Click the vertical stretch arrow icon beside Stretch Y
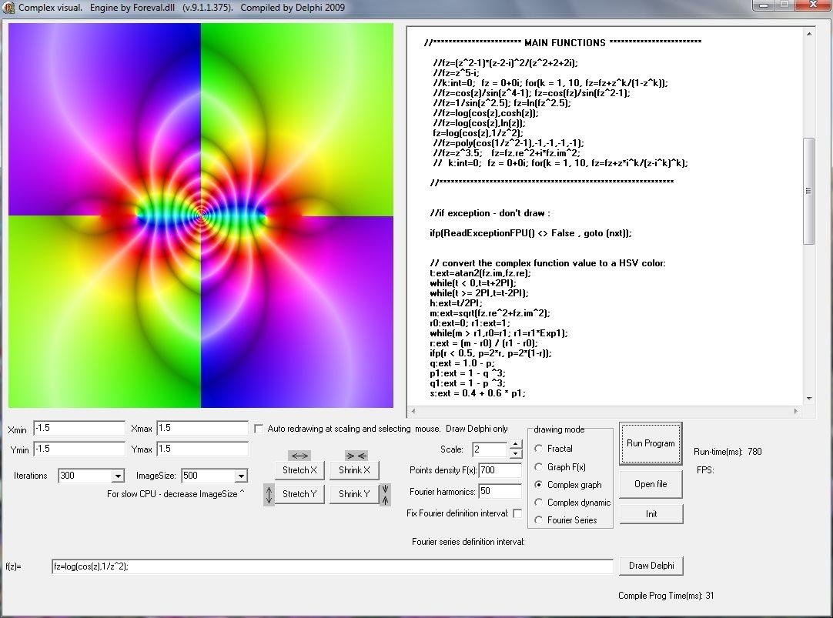The height and width of the screenshot is (618, 833). tap(269, 494)
